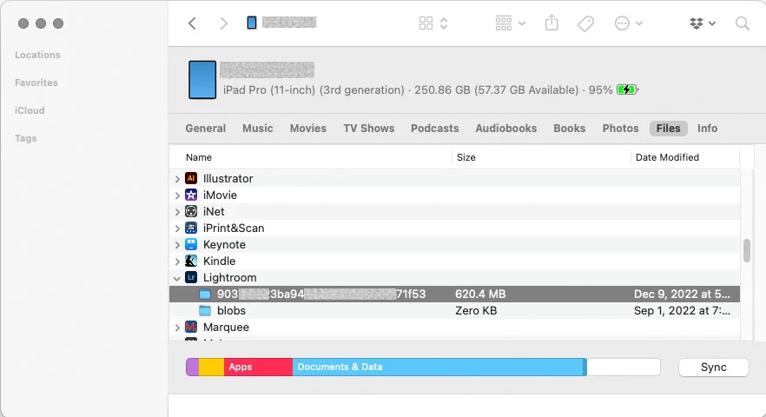
Task: Expand the Kindle row
Action: coord(177,261)
